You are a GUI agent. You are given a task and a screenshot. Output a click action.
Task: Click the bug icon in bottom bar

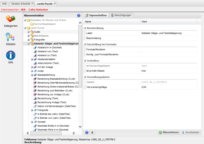(92, 132)
